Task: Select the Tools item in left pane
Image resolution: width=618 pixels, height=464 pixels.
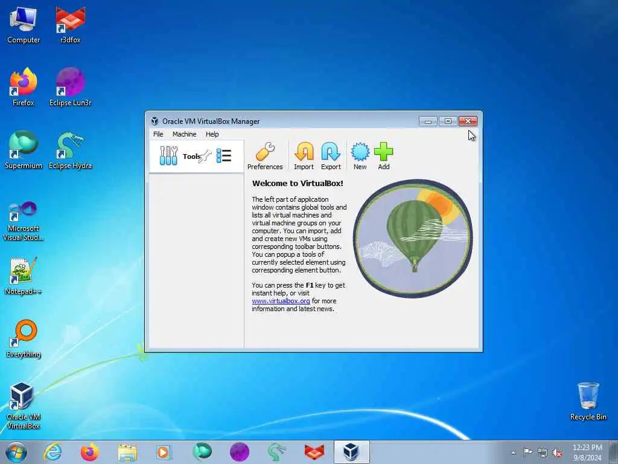Action: pos(196,156)
